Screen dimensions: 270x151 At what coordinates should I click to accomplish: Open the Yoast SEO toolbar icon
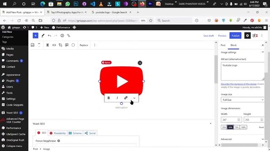click(x=255, y=36)
